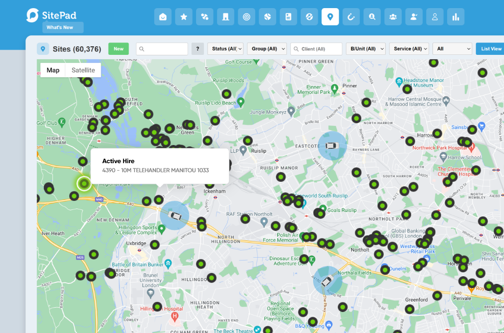Select the active map pin nav icon

(x=330, y=17)
